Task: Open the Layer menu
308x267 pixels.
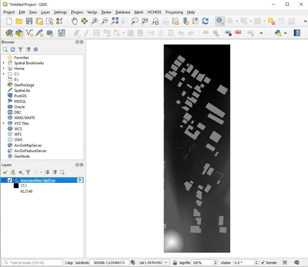Action: coord(45,12)
